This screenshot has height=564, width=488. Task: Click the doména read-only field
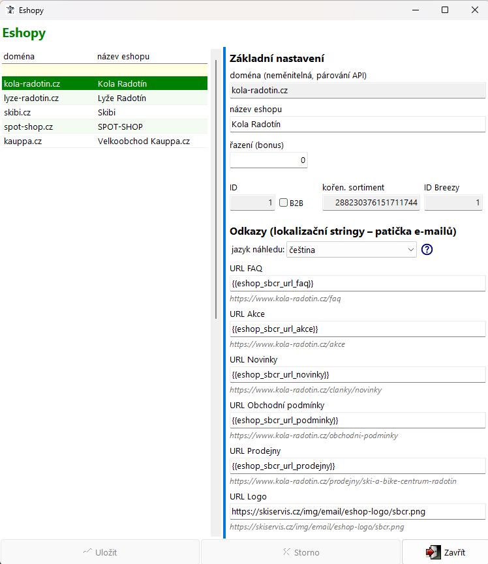tap(358, 90)
